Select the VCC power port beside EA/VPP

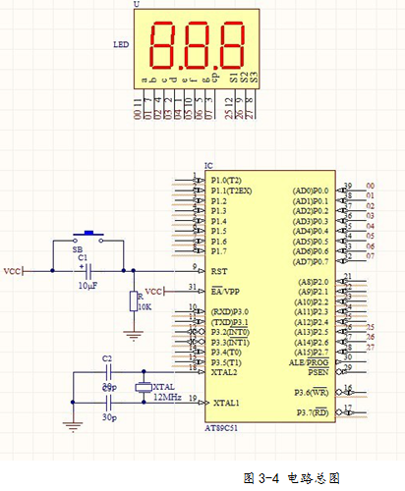(155, 291)
